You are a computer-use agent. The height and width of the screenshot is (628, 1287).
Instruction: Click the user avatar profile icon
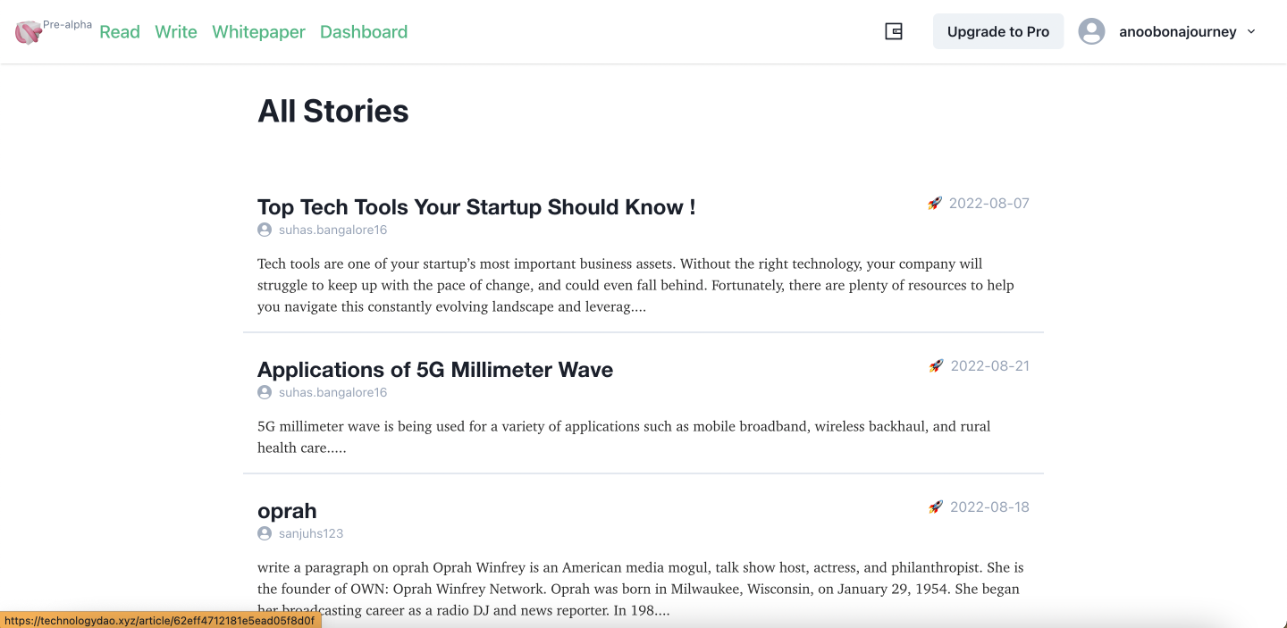(1091, 31)
